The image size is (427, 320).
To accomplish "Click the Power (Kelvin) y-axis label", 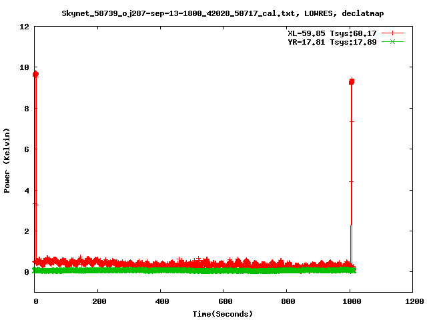I will click(x=7, y=160).
